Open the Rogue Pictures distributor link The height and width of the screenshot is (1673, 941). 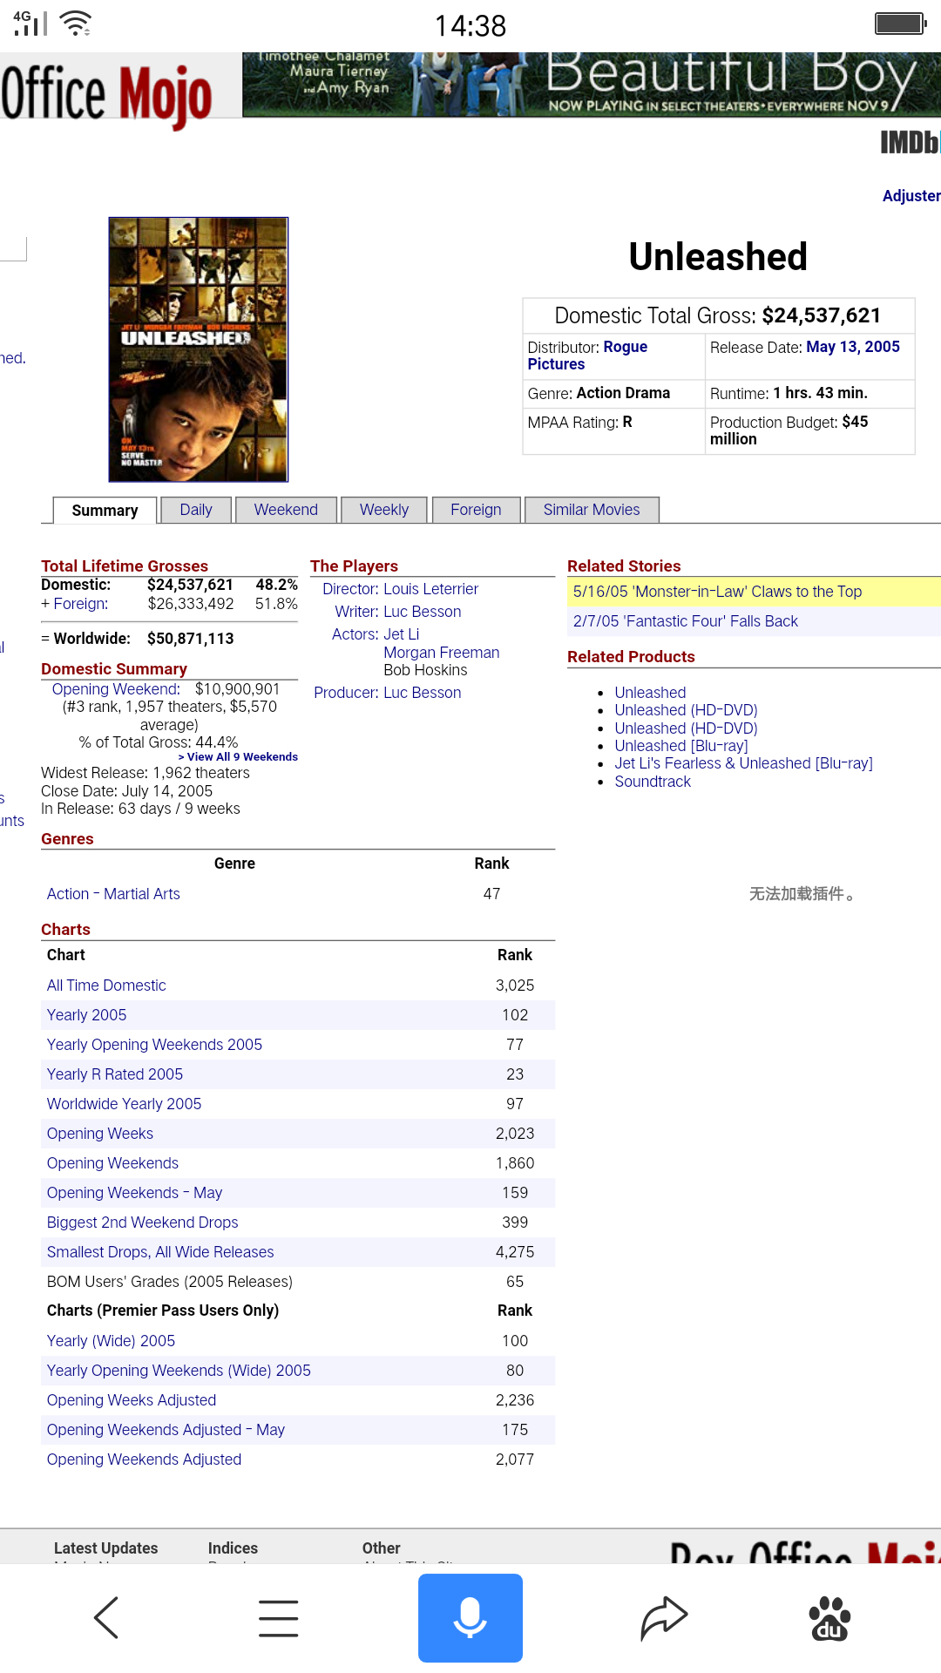pyautogui.click(x=587, y=356)
